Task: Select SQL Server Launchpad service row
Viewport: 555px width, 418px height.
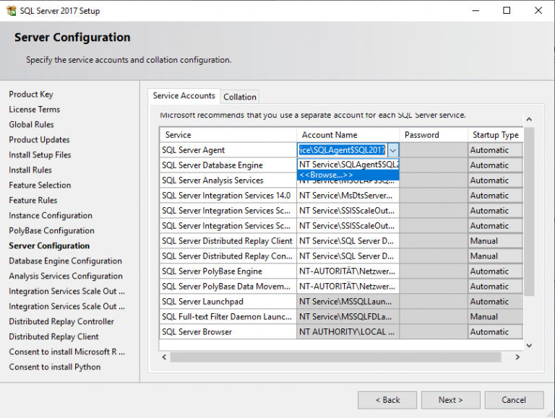Action: tap(228, 302)
